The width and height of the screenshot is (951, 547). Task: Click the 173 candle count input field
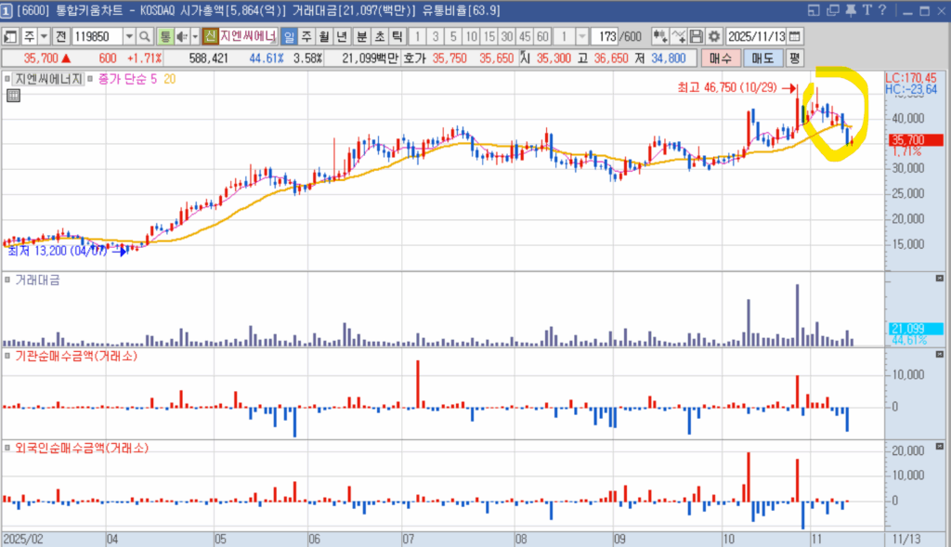(605, 36)
